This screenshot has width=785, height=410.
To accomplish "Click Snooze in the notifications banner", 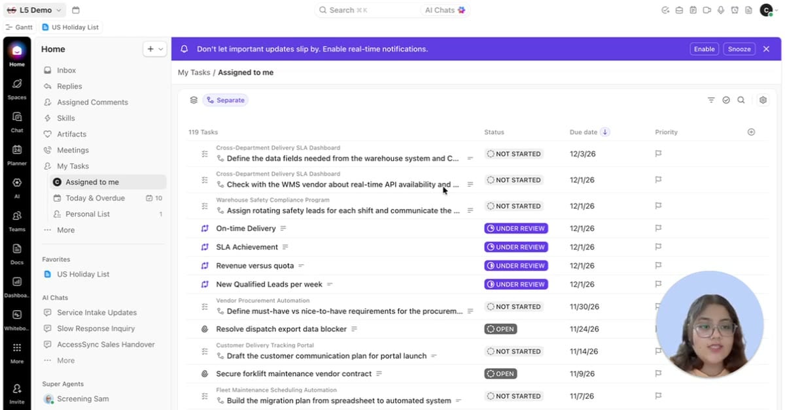I will click(739, 49).
